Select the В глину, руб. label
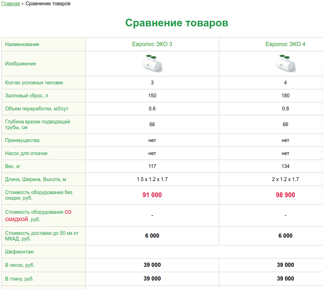 click(19, 279)
